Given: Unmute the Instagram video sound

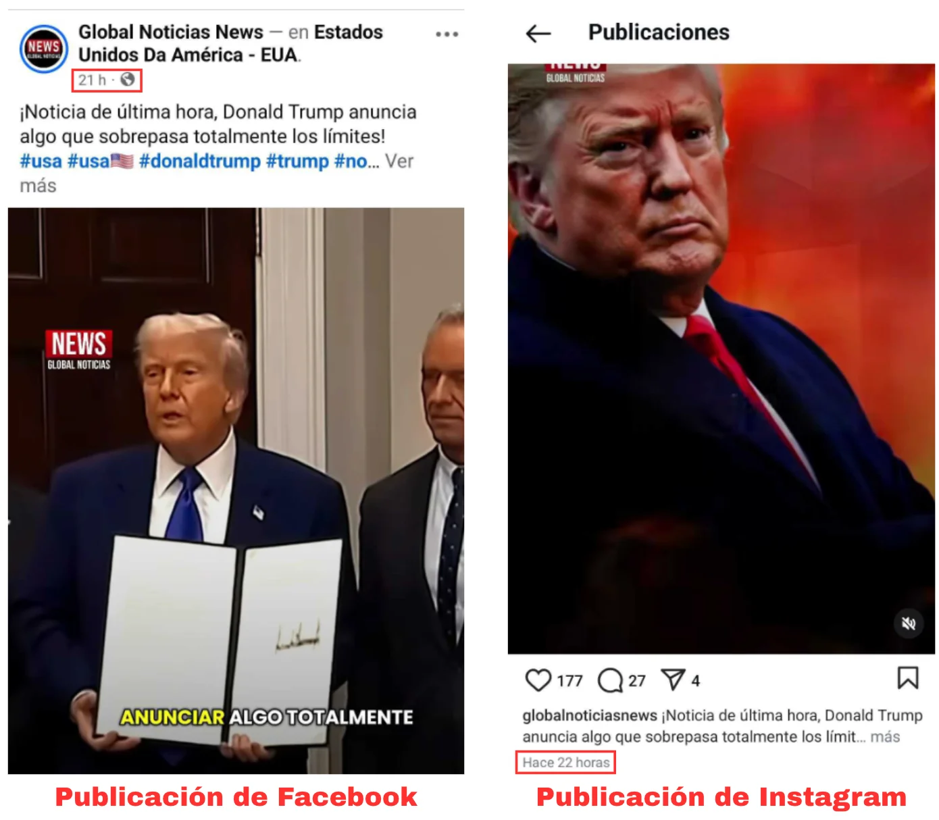Looking at the screenshot, I should click(x=909, y=623).
